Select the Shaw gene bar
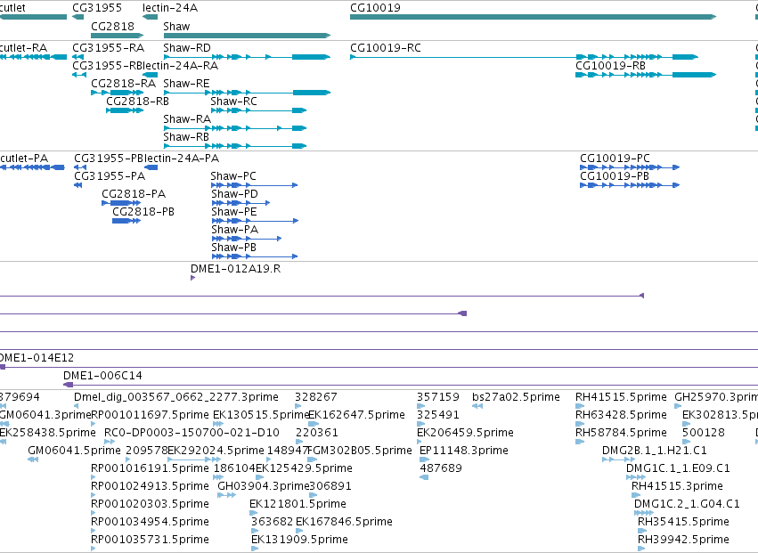Image resolution: width=758 pixels, height=553 pixels. (247, 36)
